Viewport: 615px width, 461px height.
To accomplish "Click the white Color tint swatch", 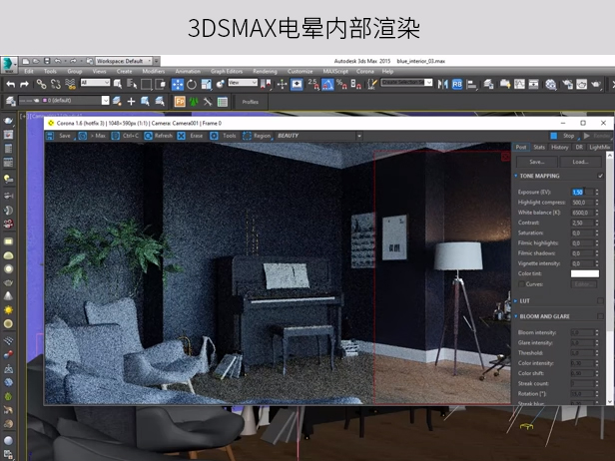I will pos(584,273).
